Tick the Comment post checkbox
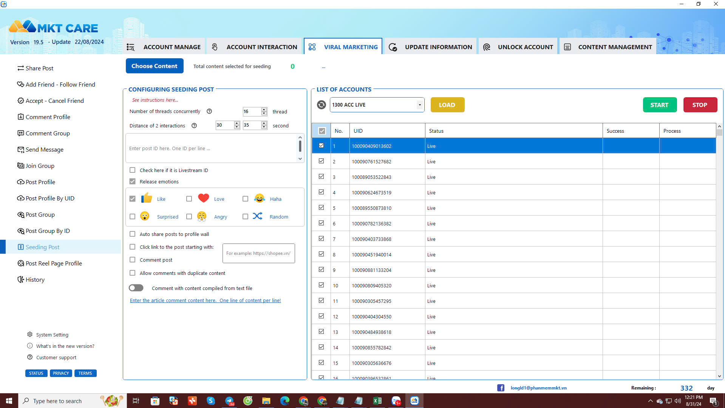 [132, 260]
